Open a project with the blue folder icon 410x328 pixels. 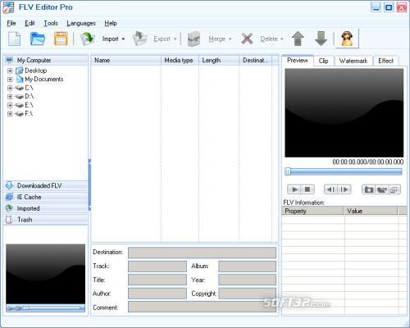coord(38,39)
